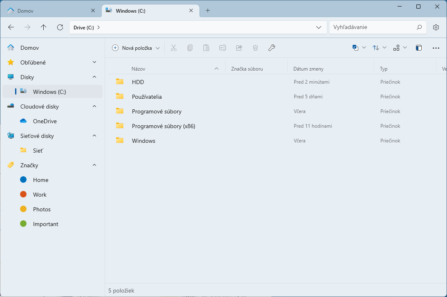Toggle the preview pane icon
447x297 pixels.
click(418, 48)
